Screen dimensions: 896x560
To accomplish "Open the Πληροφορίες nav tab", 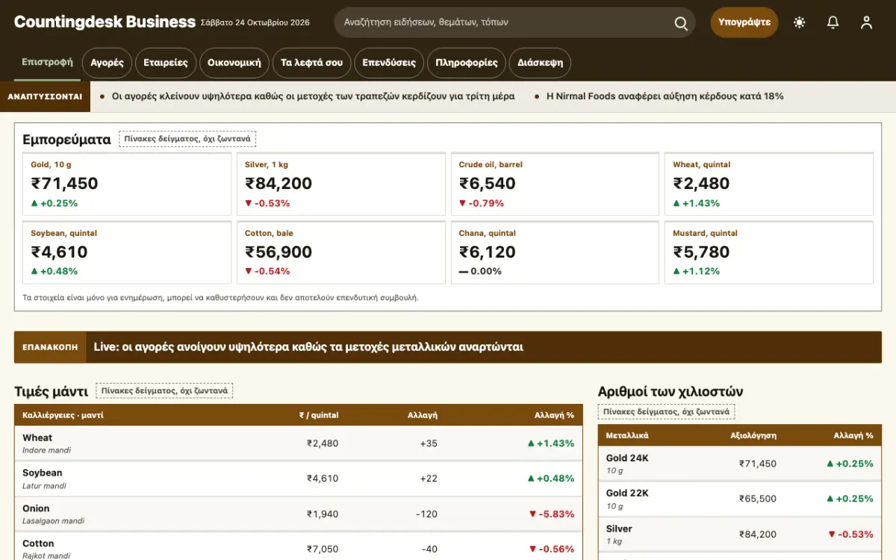I will [x=467, y=63].
